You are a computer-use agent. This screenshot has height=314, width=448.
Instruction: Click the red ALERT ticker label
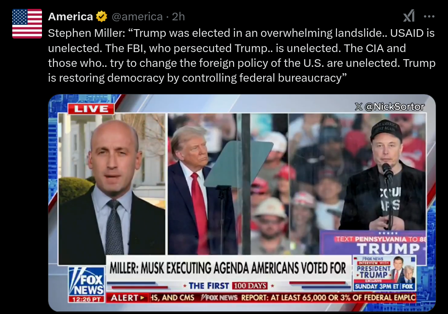pos(128,298)
